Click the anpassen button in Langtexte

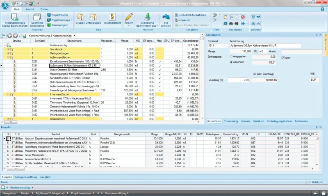(x=185, y=20)
